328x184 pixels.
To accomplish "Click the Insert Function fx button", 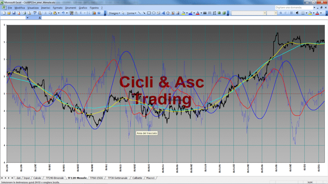I will (x=40, y=18).
